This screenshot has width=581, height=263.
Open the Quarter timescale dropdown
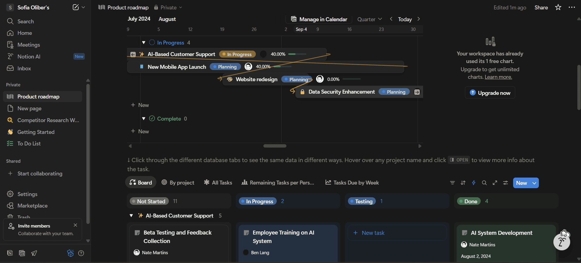click(x=369, y=19)
